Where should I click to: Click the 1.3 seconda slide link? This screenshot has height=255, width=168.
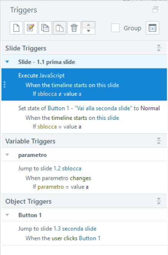pos(75,229)
